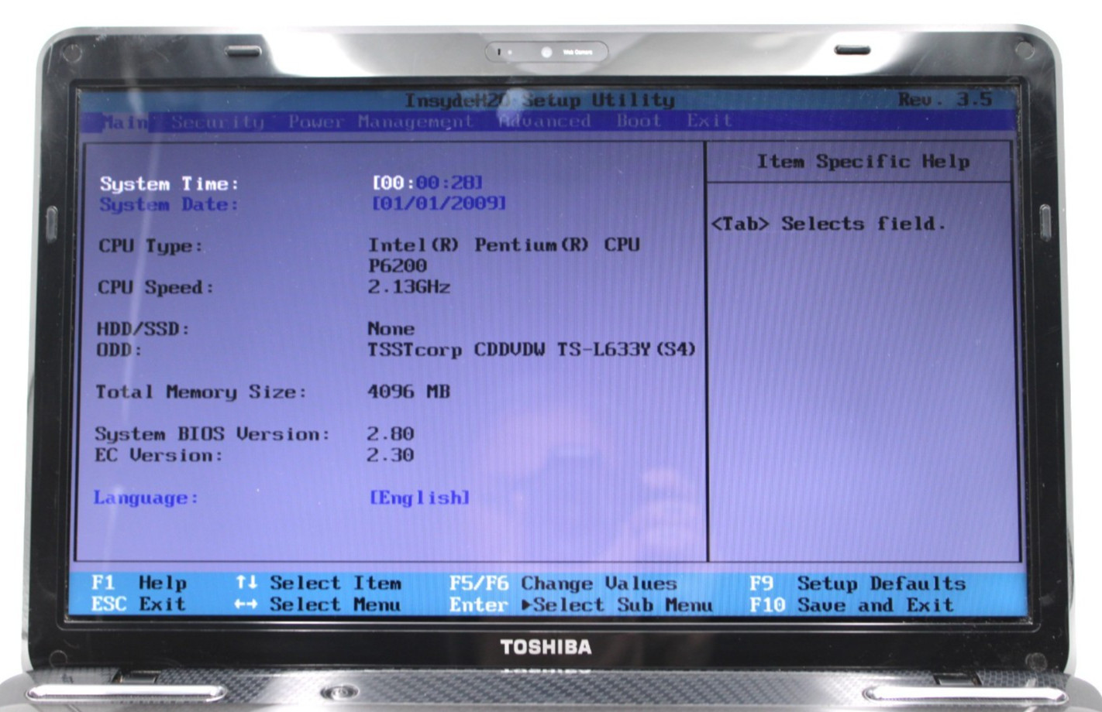Click the ODD label

tap(119, 350)
